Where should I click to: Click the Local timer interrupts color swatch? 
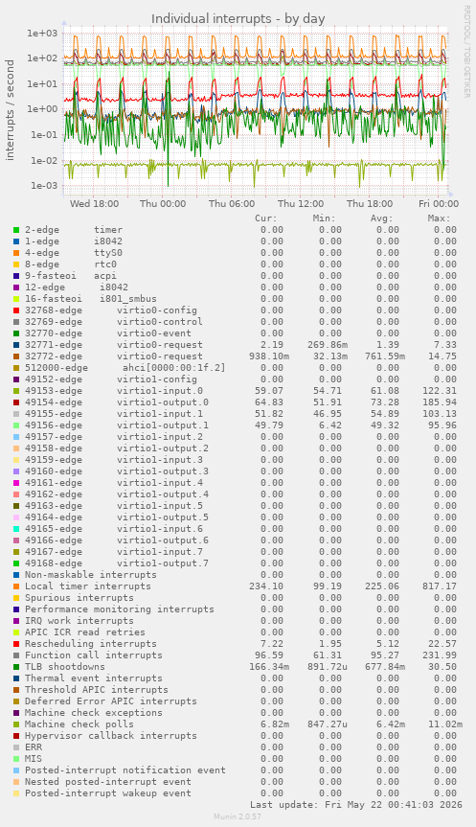pos(16,586)
